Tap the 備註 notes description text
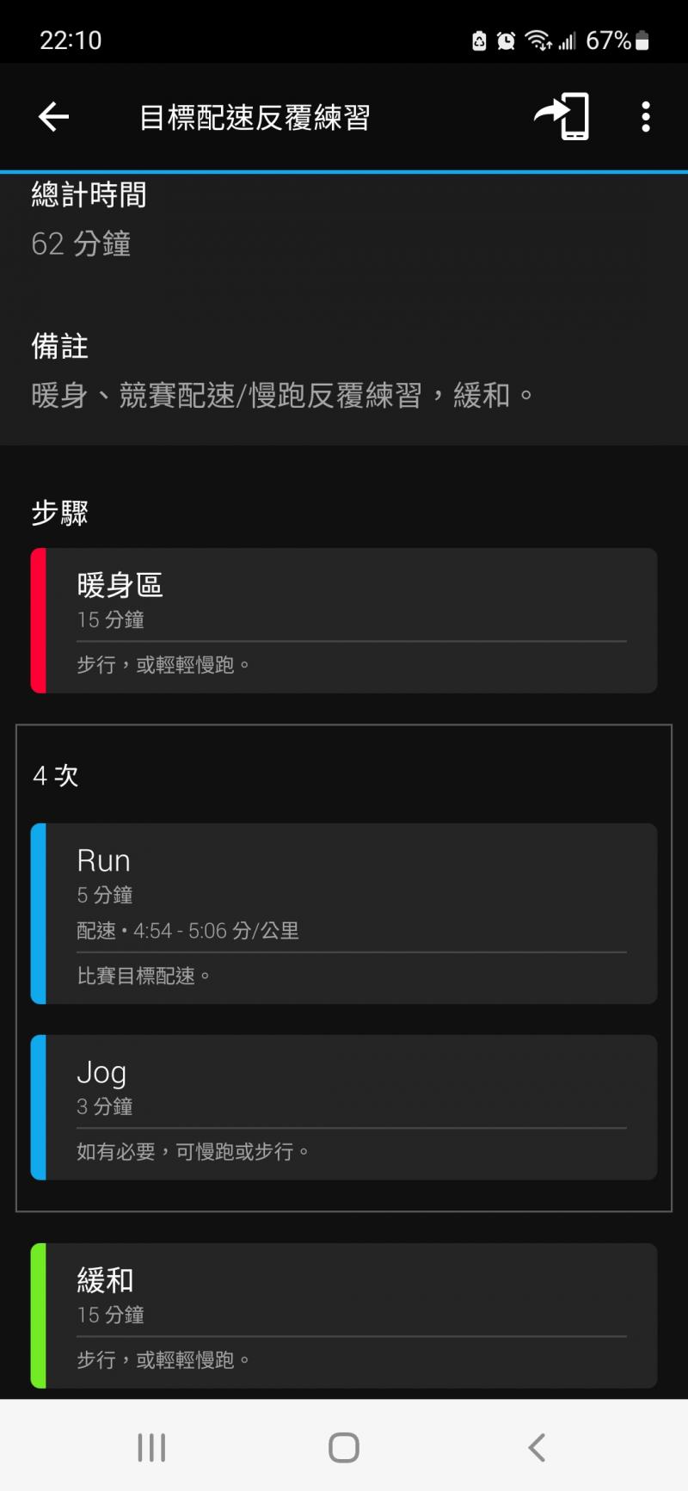688x1491 pixels. point(282,396)
